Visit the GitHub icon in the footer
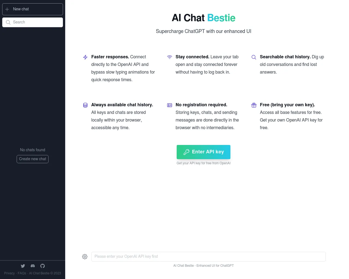The height and width of the screenshot is (279, 349). [x=42, y=266]
